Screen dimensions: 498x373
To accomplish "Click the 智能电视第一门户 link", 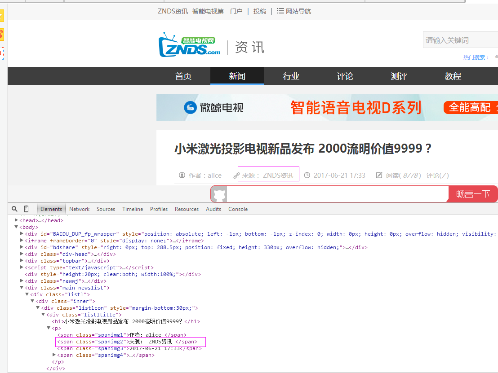I will click(217, 11).
